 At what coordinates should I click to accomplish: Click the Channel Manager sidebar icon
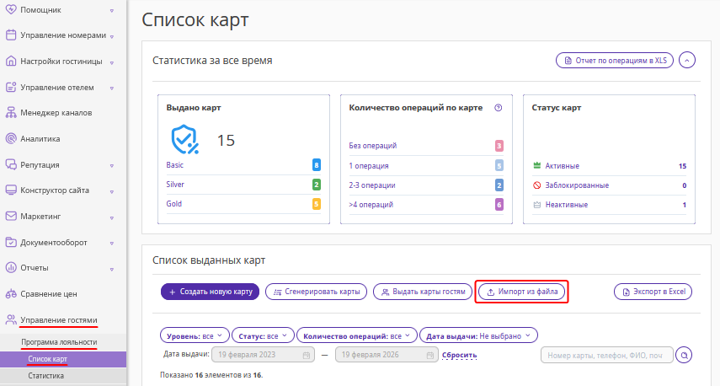pyautogui.click(x=12, y=113)
